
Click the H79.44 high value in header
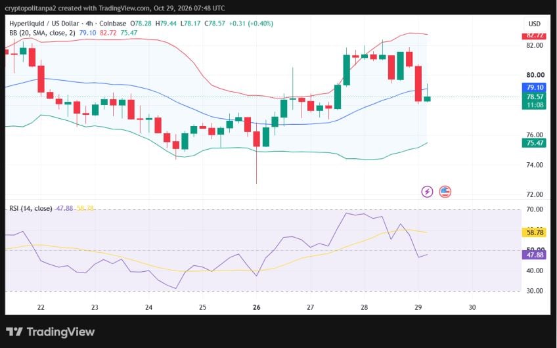click(x=166, y=24)
